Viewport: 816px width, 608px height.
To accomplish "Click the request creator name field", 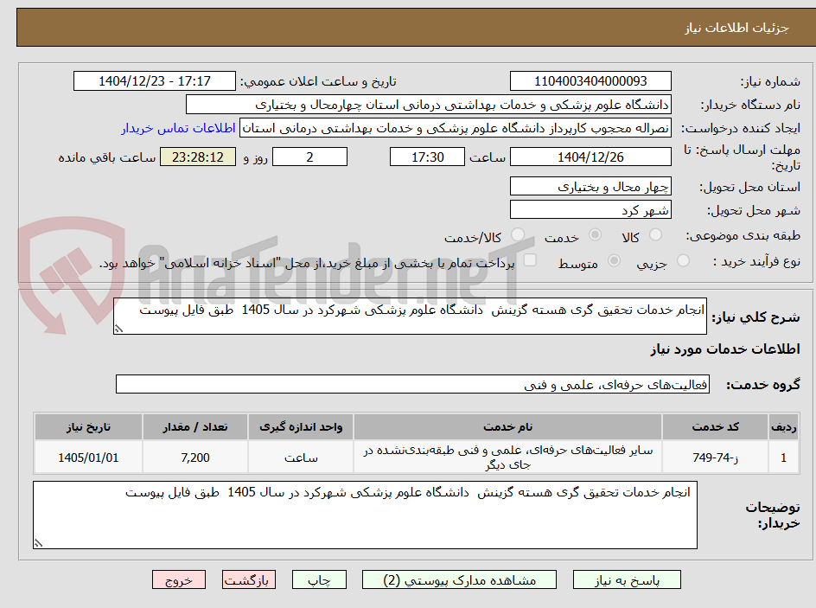I will click(x=456, y=128).
